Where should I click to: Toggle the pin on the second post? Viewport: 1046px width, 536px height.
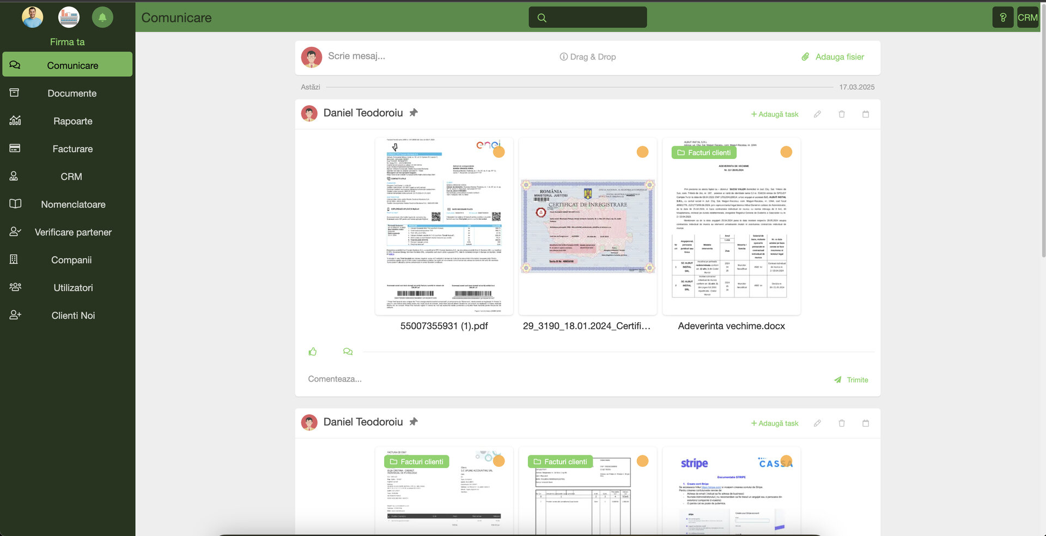(413, 422)
